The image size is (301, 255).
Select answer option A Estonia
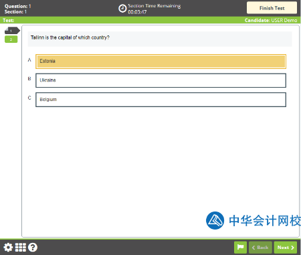(x=161, y=62)
